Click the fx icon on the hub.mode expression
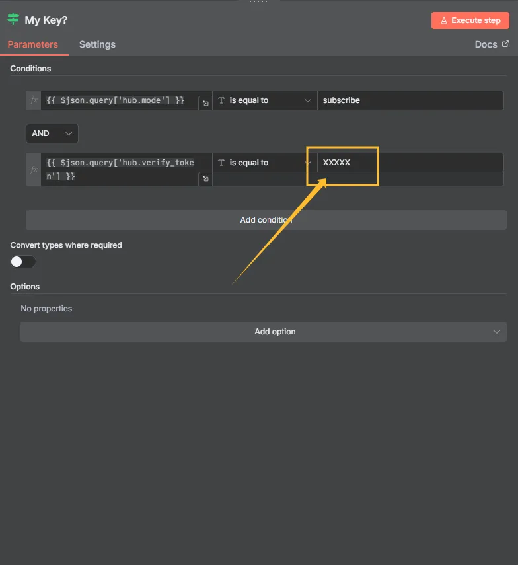 point(32,100)
